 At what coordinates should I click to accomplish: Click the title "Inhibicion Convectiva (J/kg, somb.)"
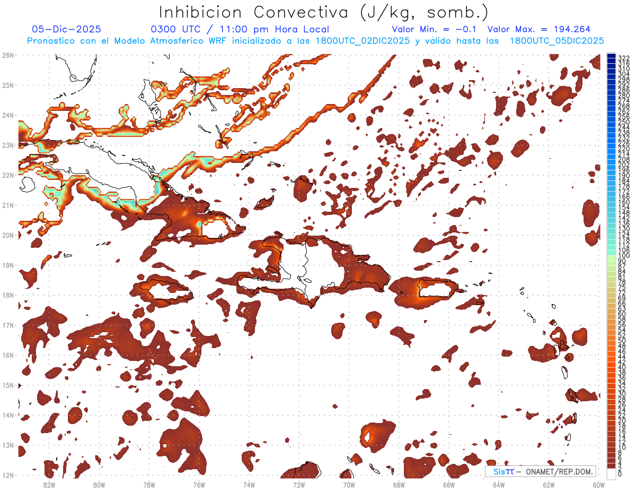(x=323, y=12)
